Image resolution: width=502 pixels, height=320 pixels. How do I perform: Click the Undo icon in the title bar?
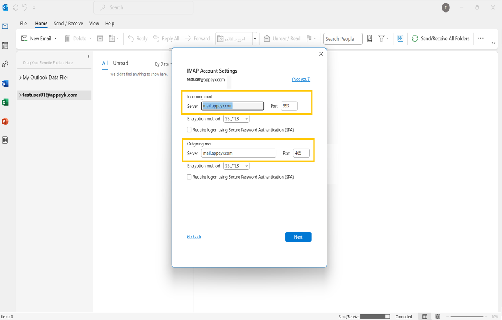pyautogui.click(x=25, y=7)
